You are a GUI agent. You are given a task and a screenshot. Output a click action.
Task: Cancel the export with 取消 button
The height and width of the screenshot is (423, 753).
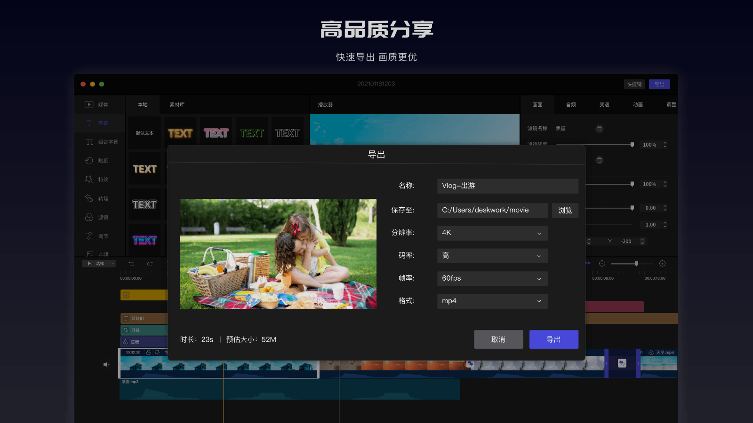[498, 339]
